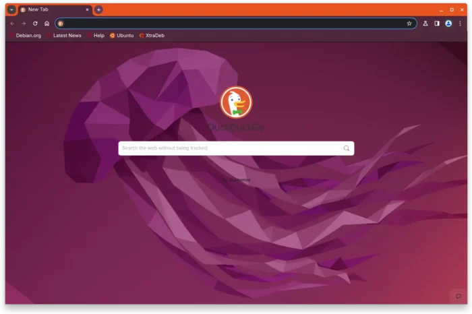Toggle the side panel icon

click(437, 24)
